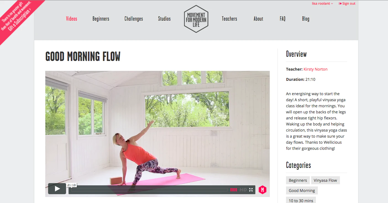
Task: Navigate to Studios
Action: coord(164,19)
